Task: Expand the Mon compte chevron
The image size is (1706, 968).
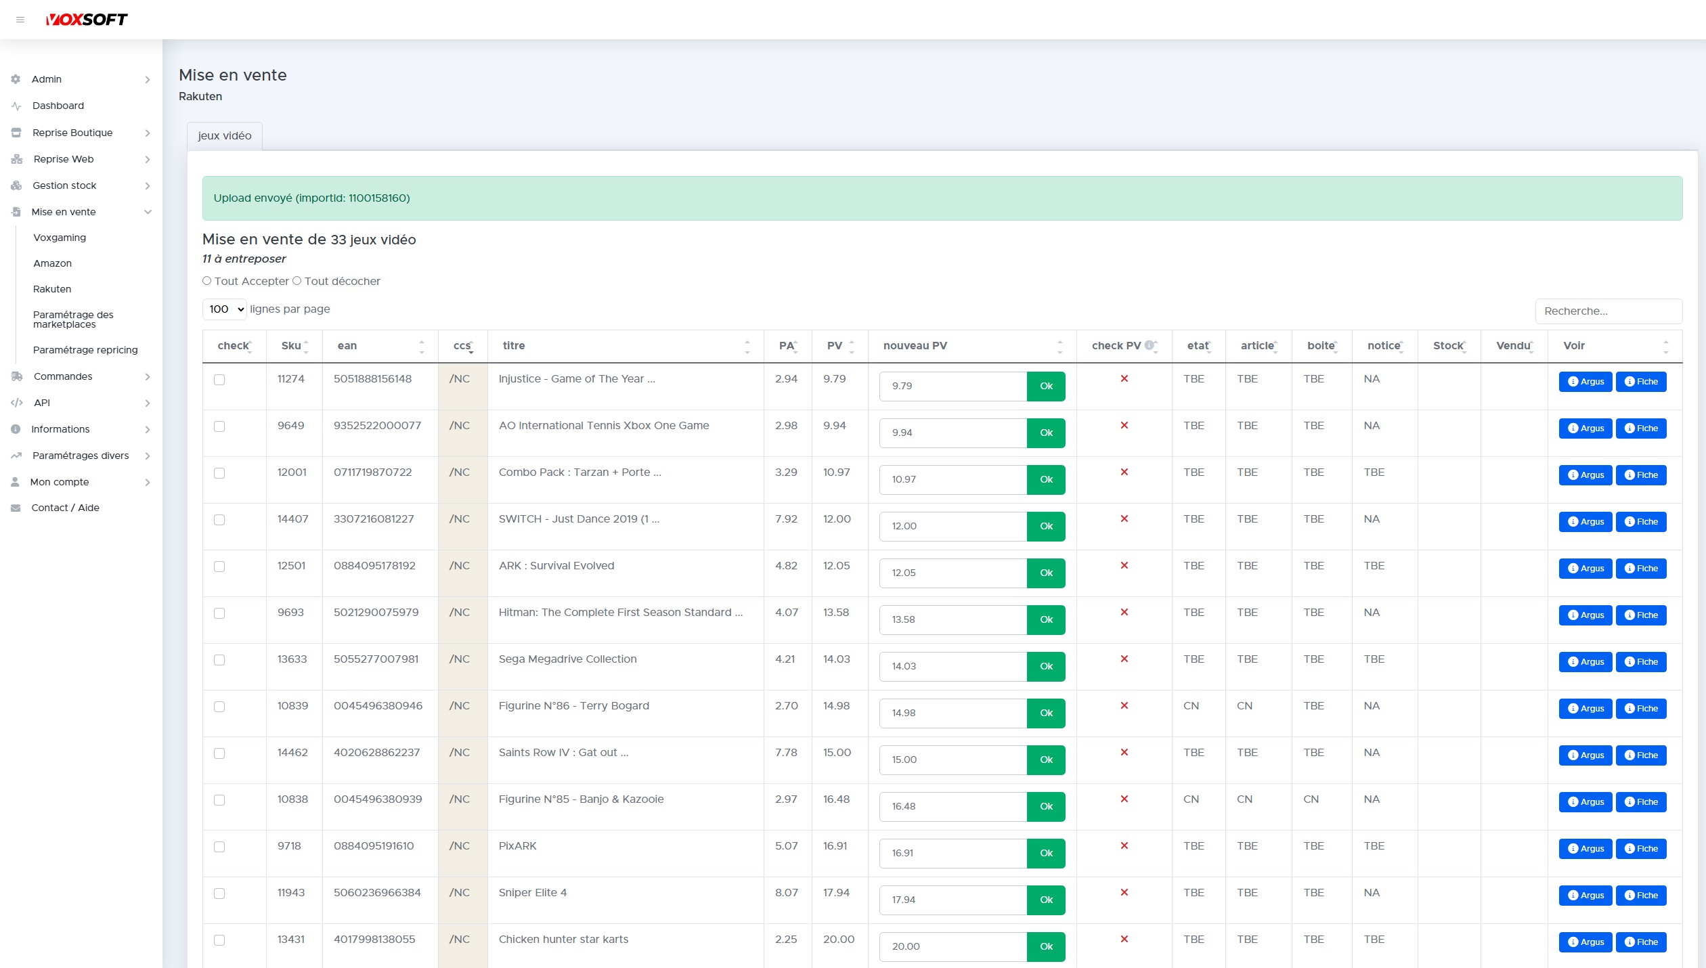Action: [x=148, y=483]
